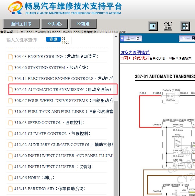Click the blue 查询 search button

(x=53, y=40)
